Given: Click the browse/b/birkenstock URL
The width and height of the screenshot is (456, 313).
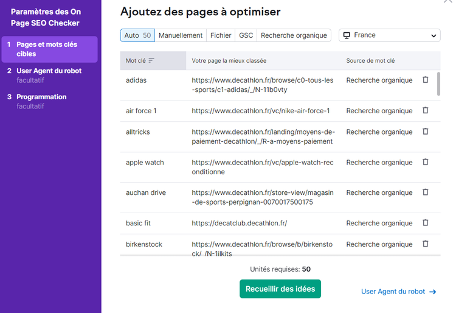Looking at the screenshot, I should click(261, 248).
